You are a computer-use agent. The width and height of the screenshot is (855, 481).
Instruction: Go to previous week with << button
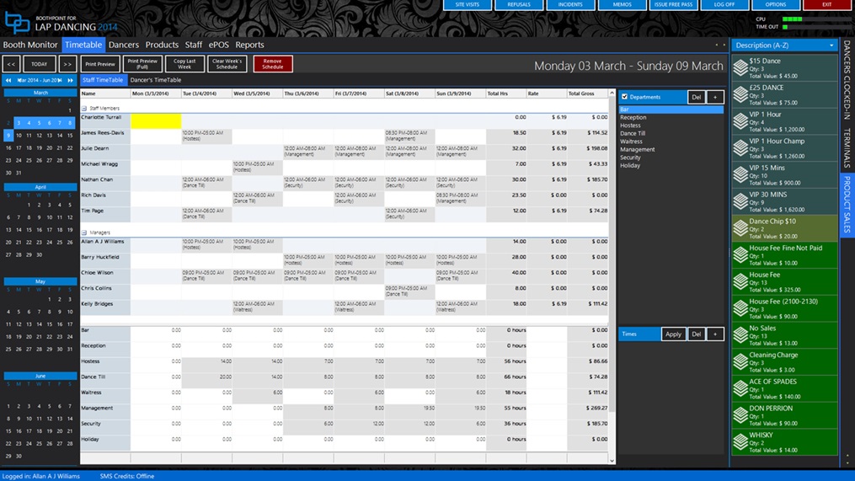(12, 64)
